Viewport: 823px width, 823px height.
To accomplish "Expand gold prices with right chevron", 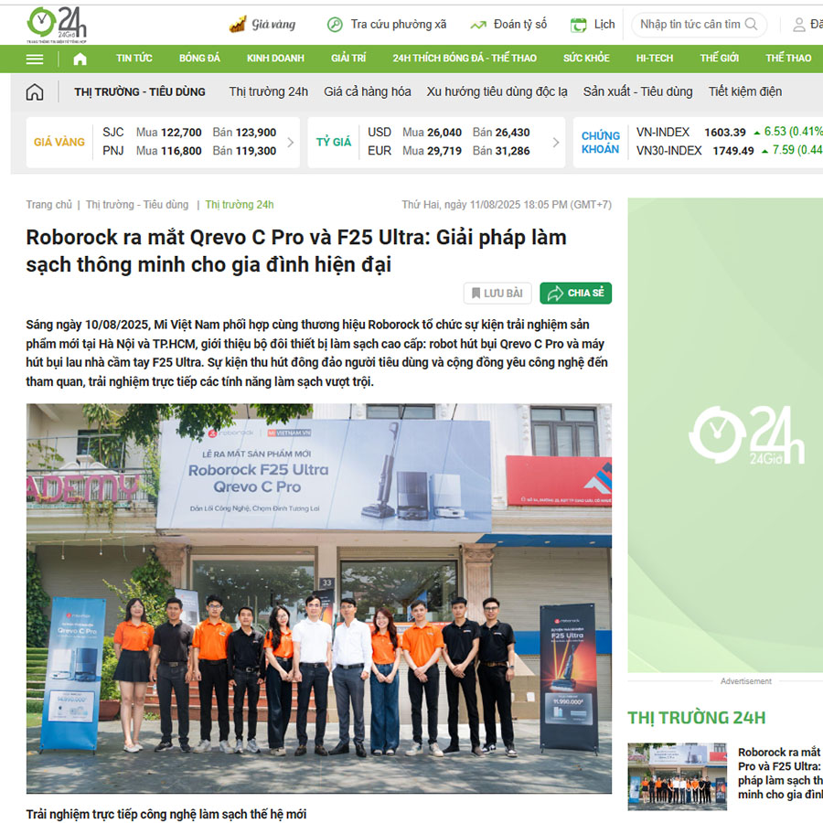I will pyautogui.click(x=290, y=143).
